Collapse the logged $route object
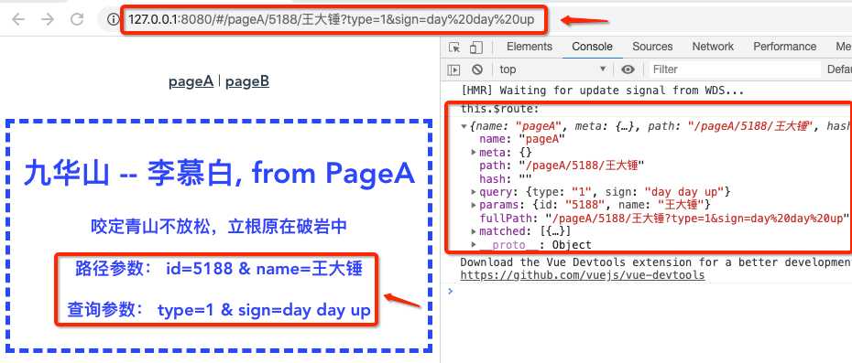 pyautogui.click(x=464, y=126)
